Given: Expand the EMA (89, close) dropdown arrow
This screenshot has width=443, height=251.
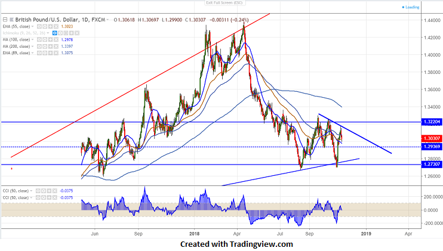Looking at the screenshot, I should pos(32,52).
